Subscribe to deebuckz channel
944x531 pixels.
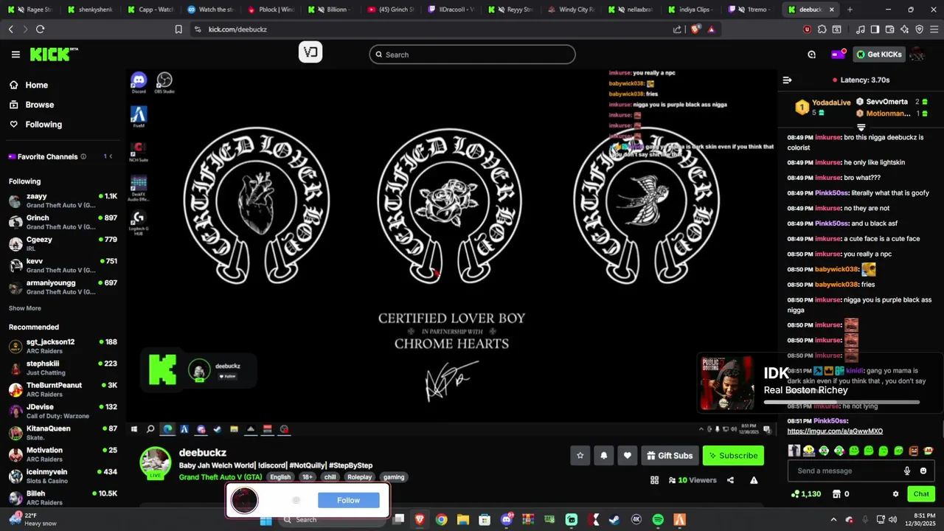[x=733, y=456]
